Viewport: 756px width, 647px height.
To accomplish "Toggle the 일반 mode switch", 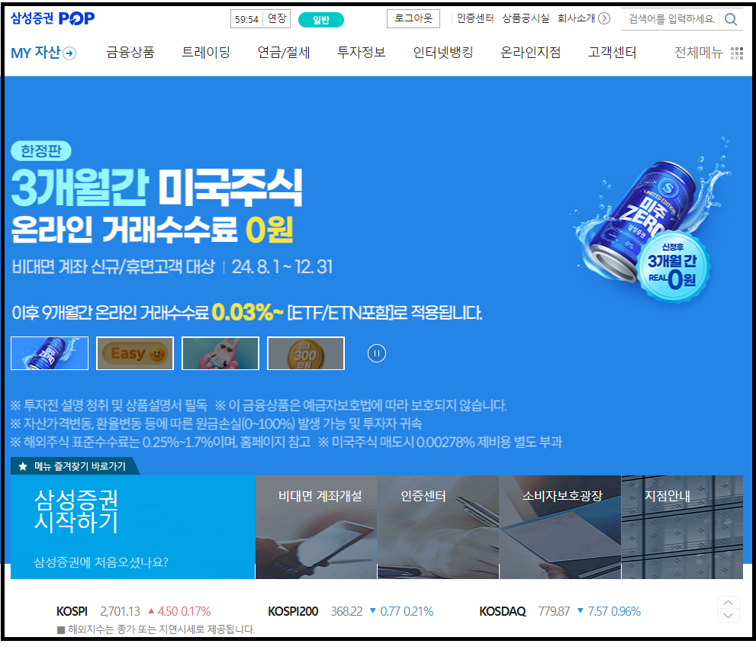I will tap(320, 19).
